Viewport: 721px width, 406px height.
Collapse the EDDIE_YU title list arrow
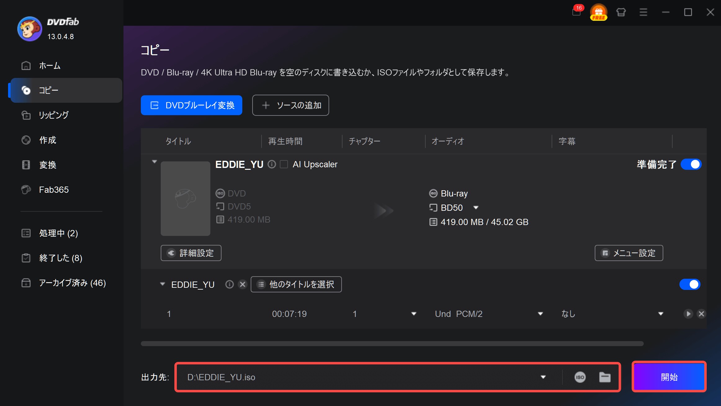[162, 284]
